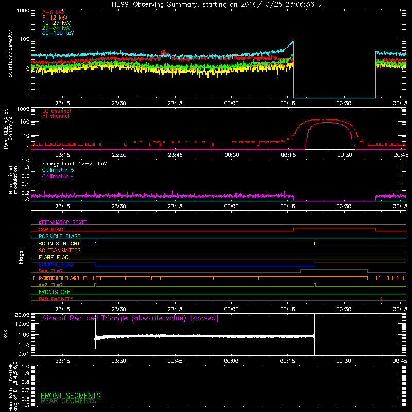Click the yellow '12-25 keV' legend entry
This screenshot has width=412, height=412.
[x=56, y=23]
